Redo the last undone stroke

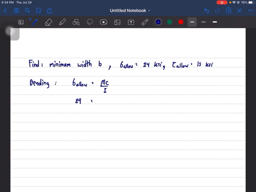click(218, 11)
